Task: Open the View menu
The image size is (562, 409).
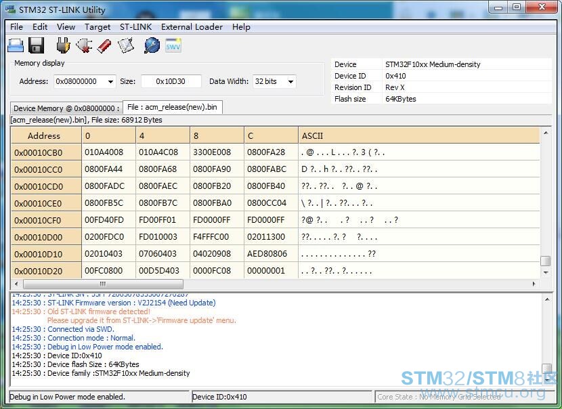Action: point(66,27)
